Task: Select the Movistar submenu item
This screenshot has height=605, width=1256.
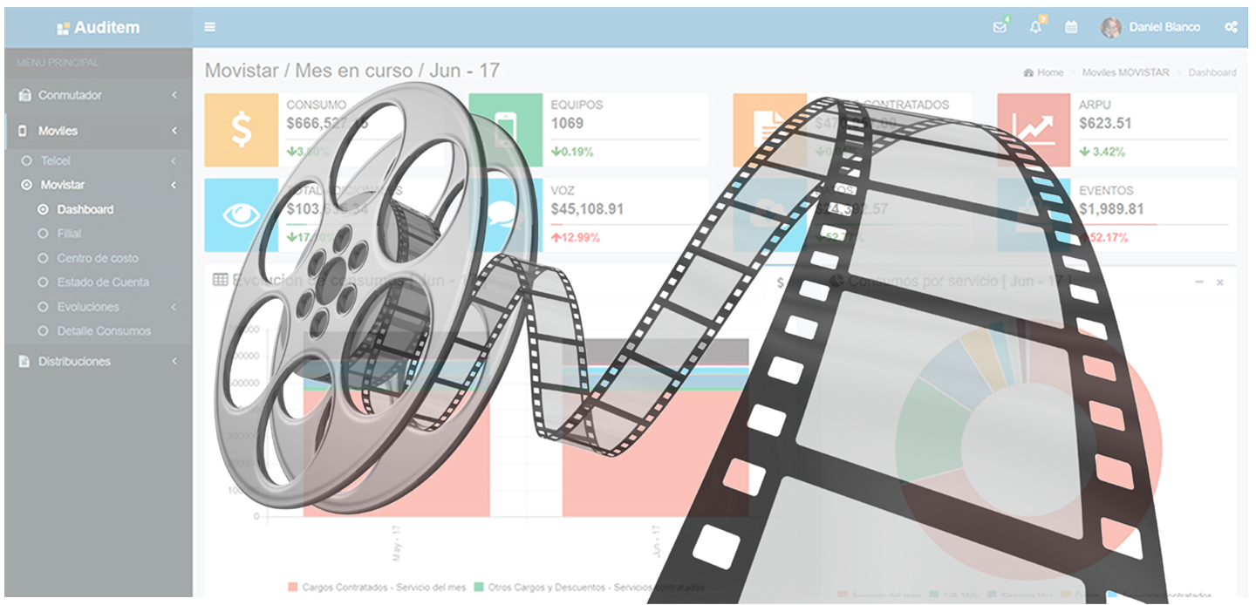Action: pyautogui.click(x=62, y=185)
